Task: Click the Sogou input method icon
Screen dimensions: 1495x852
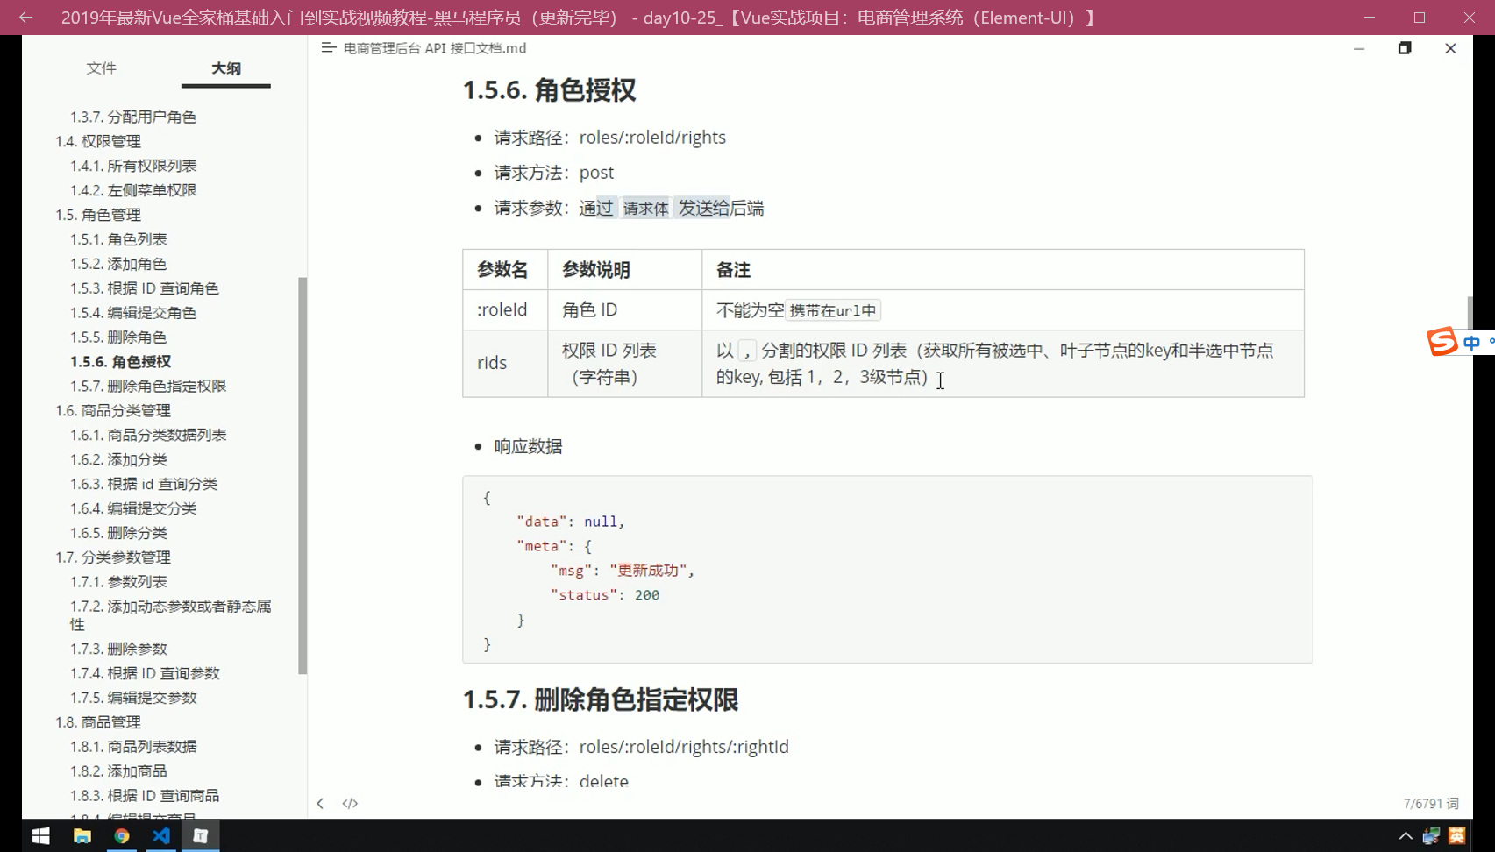Action: click(x=1442, y=342)
